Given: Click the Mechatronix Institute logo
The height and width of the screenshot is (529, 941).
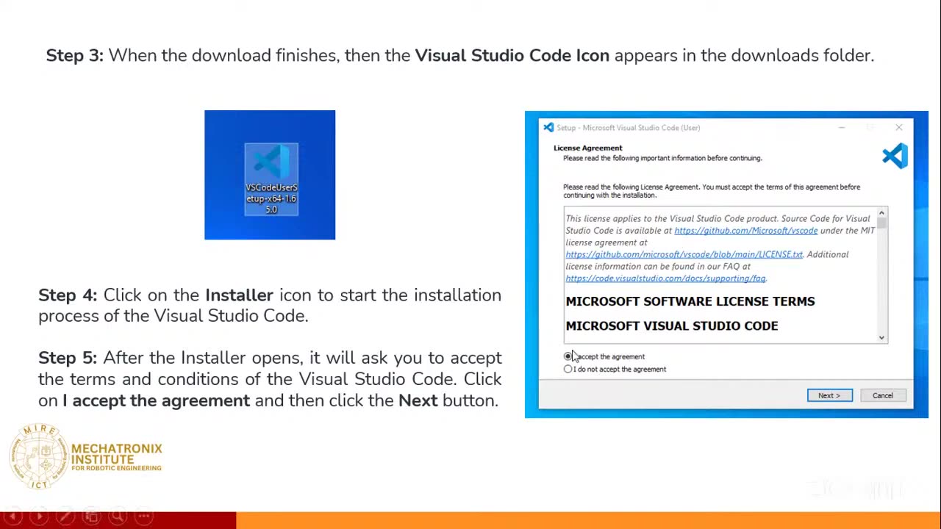Looking at the screenshot, I should click(x=85, y=457).
